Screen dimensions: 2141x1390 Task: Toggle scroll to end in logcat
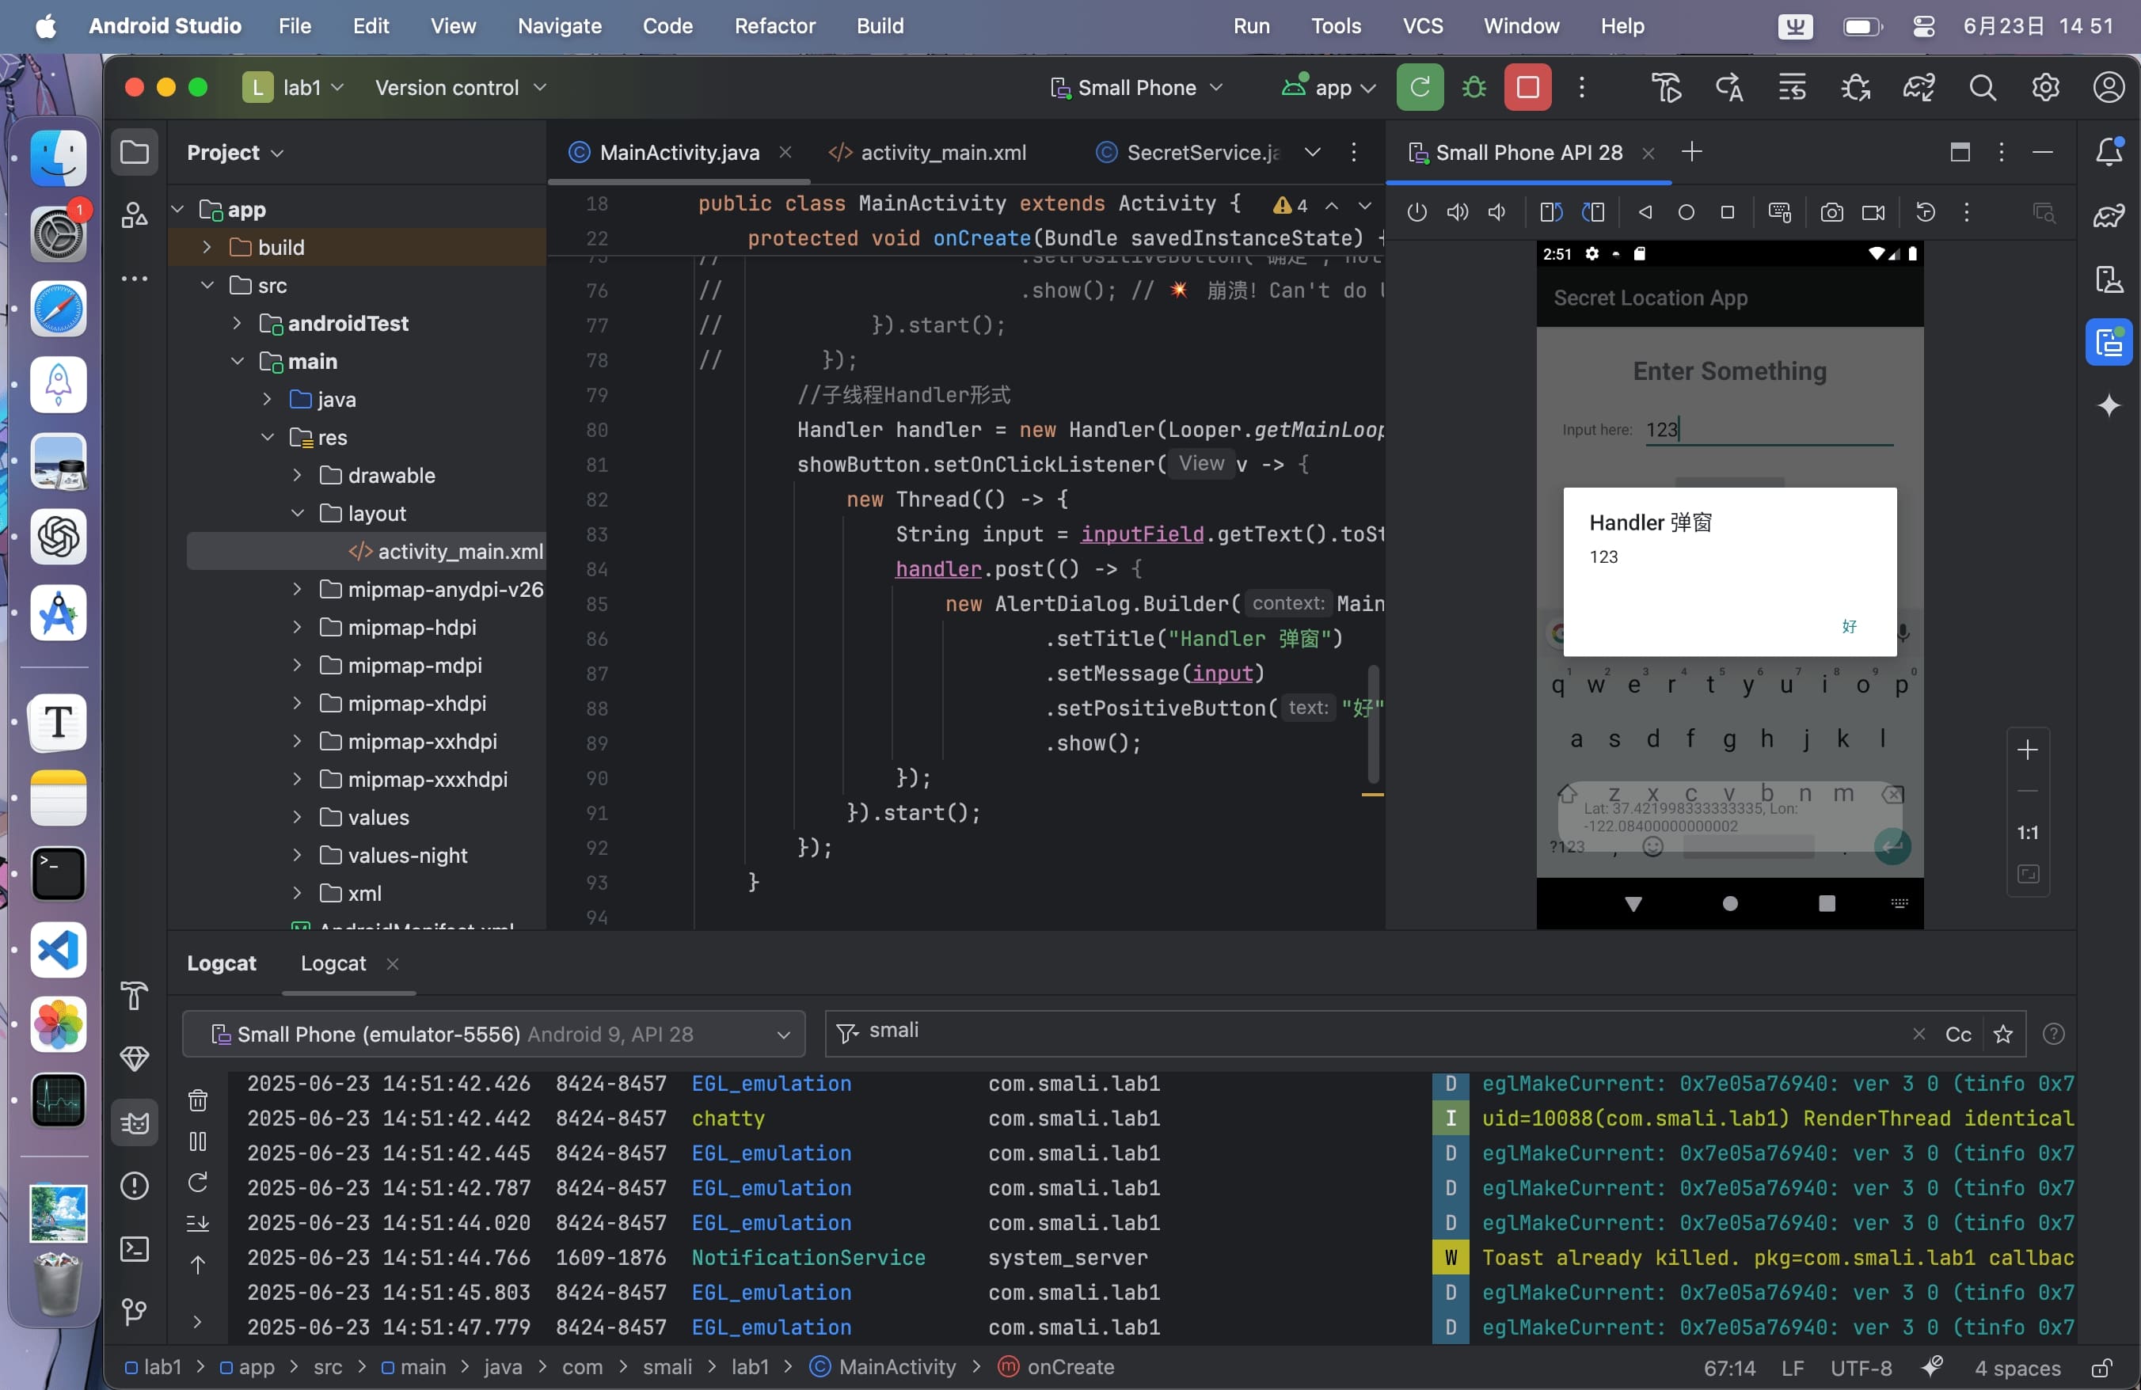tap(198, 1223)
